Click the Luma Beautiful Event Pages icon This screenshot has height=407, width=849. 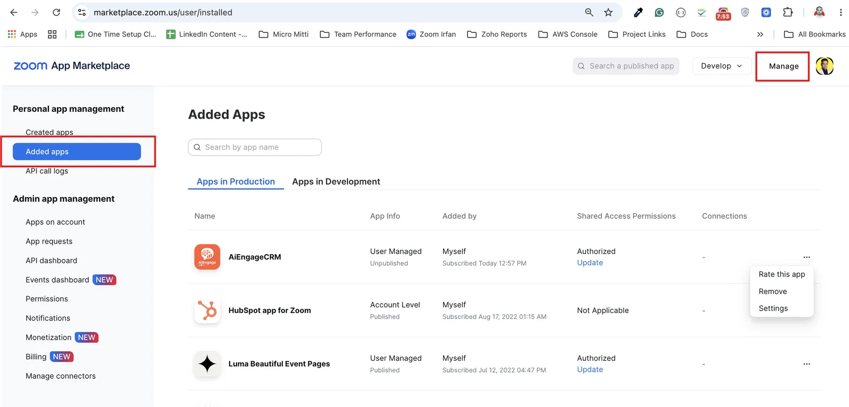coord(207,364)
